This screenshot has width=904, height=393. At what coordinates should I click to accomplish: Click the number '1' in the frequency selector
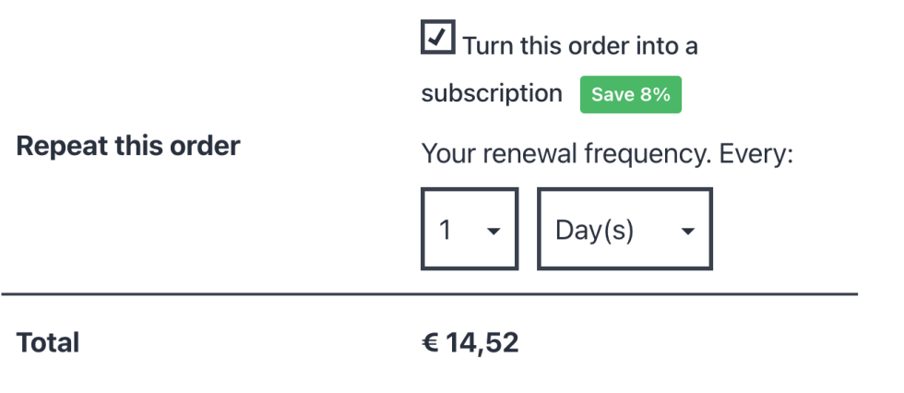tap(446, 230)
